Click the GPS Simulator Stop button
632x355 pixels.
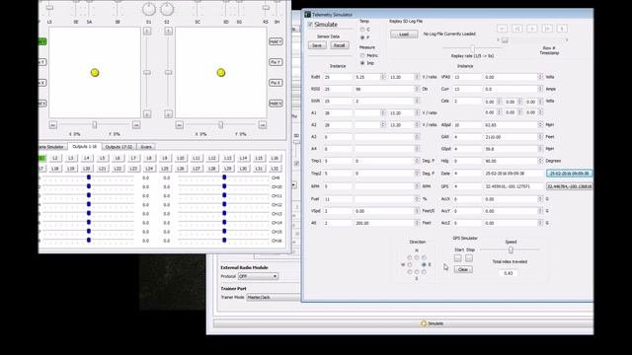click(x=469, y=258)
